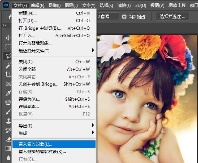Open the 文件(F) menu
198x163 pixels.
tap(20, 5)
